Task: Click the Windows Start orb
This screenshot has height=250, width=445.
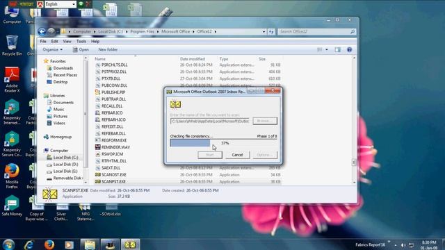Action: (9, 244)
